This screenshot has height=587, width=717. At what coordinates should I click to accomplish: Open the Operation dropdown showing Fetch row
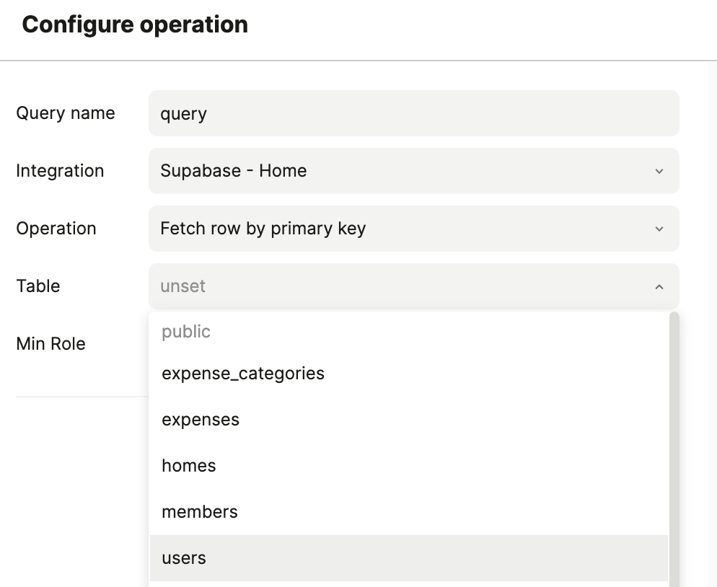click(404, 229)
